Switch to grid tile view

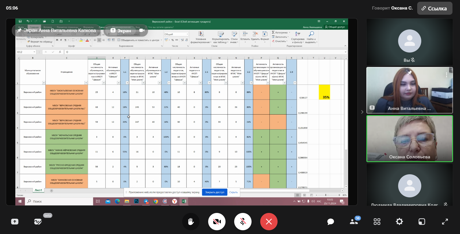click(x=377, y=222)
